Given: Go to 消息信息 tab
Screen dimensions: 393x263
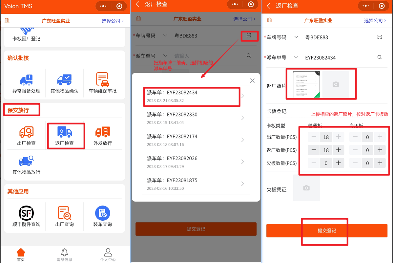Looking at the screenshot, I should click(x=64, y=255).
